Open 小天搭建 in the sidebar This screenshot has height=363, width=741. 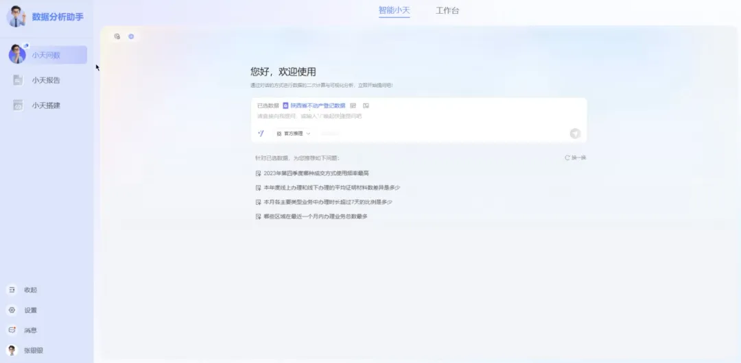(45, 105)
